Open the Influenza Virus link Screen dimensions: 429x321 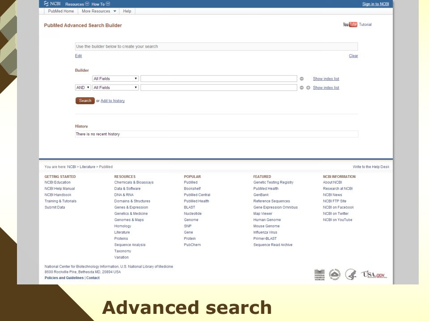[x=265, y=232]
